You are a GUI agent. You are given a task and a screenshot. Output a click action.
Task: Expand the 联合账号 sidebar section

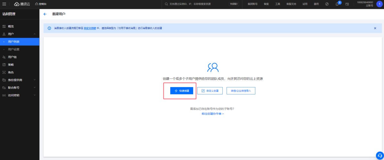[35, 88]
